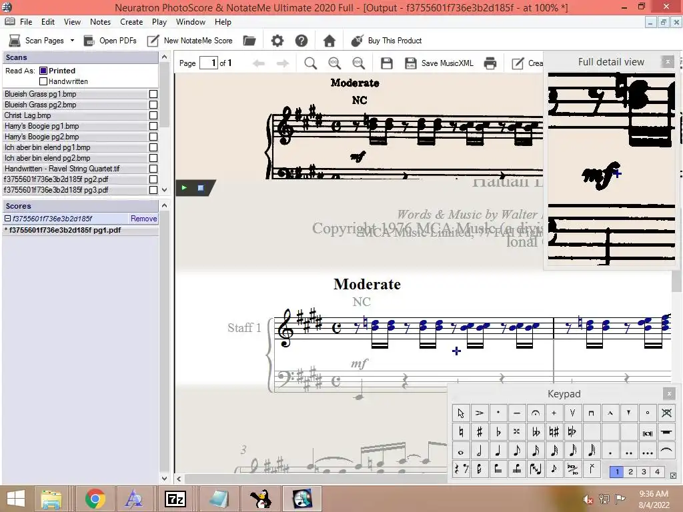Open the View menu
The width and height of the screenshot is (683, 512).
(x=72, y=22)
